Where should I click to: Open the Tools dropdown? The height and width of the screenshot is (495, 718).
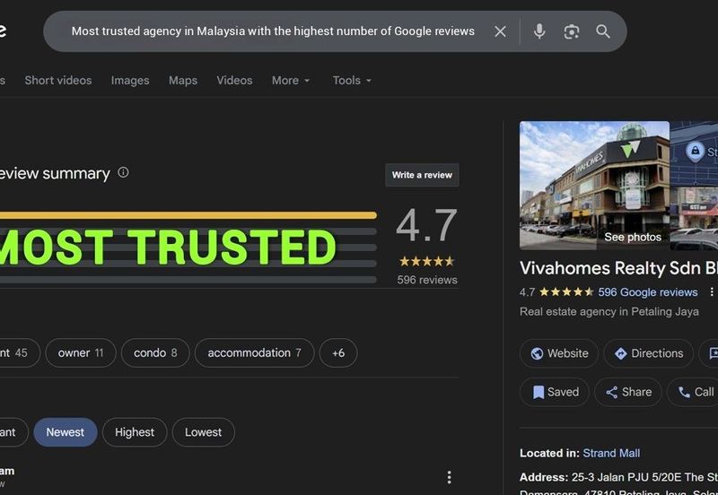(x=352, y=81)
